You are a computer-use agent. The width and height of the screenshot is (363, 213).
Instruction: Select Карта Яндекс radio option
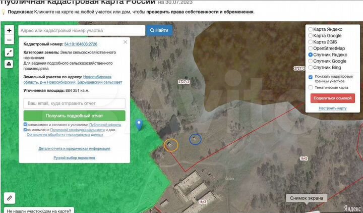pyautogui.click(x=311, y=29)
